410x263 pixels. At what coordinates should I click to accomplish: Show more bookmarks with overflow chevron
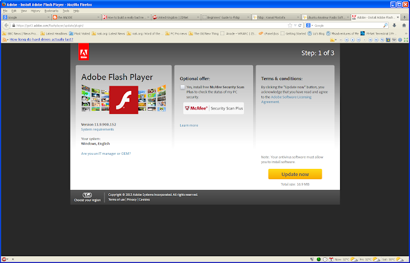406,33
